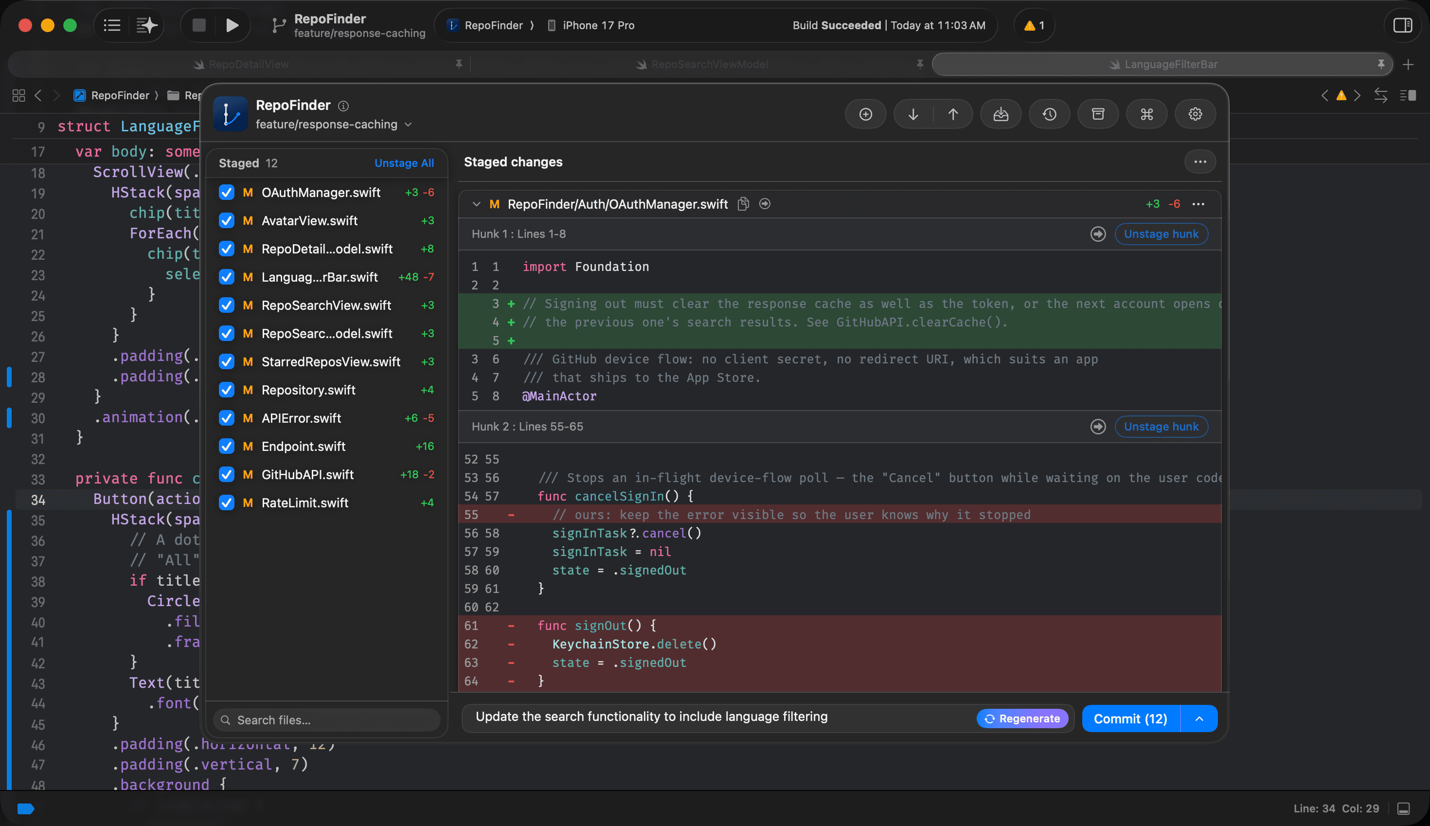
Task: Regenerate the commit message
Action: pyautogui.click(x=1022, y=719)
